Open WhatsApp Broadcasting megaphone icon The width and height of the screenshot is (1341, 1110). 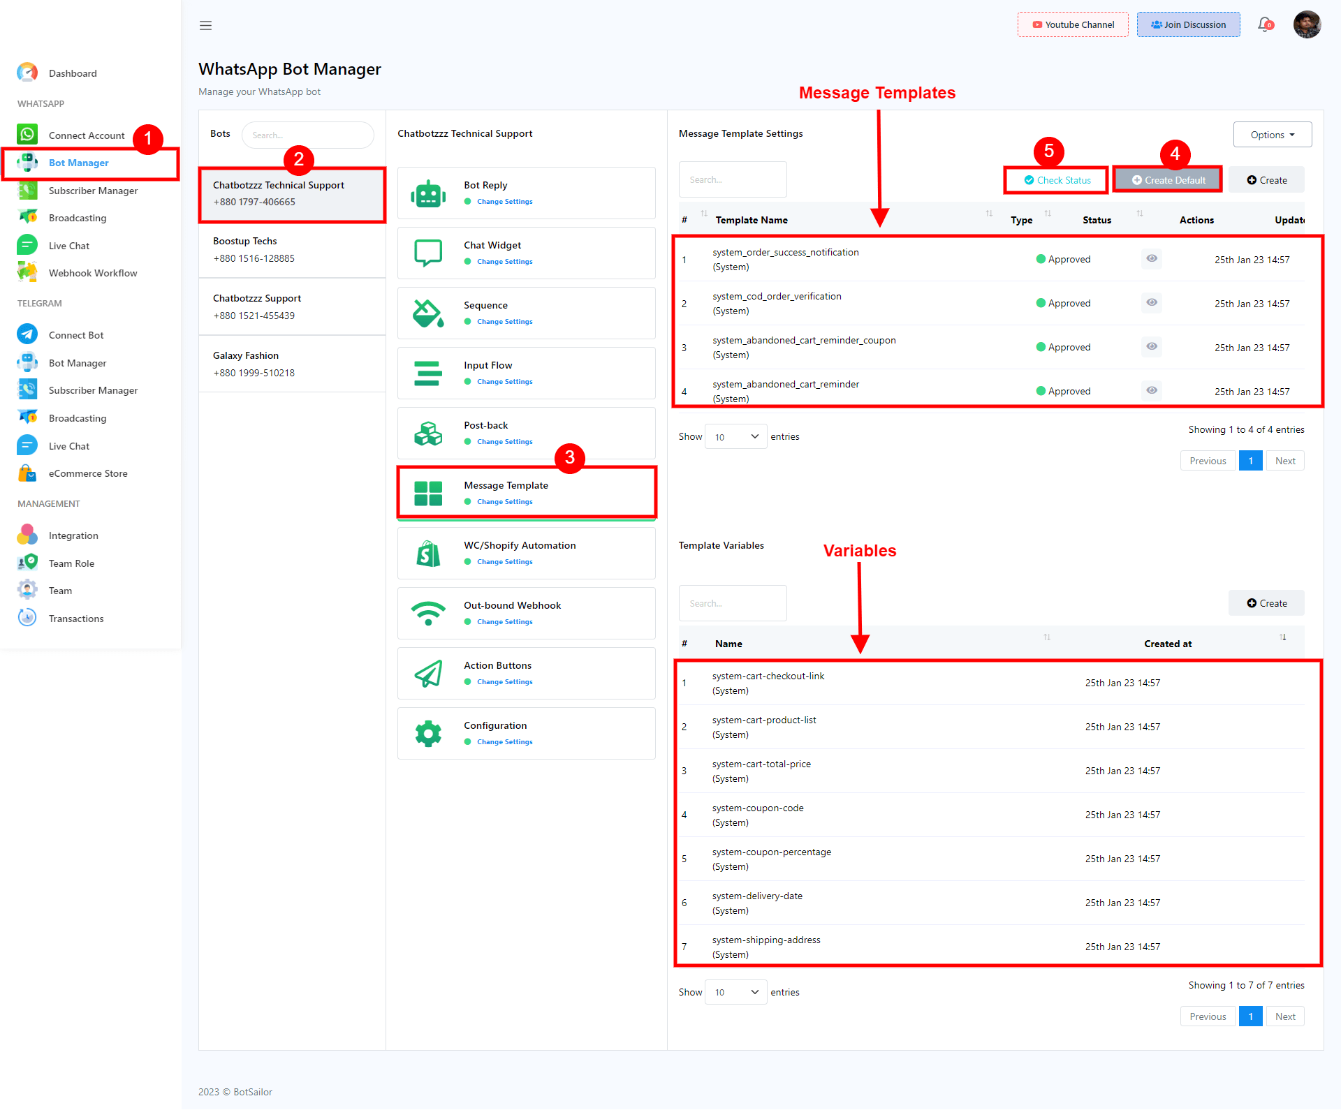pos(27,217)
